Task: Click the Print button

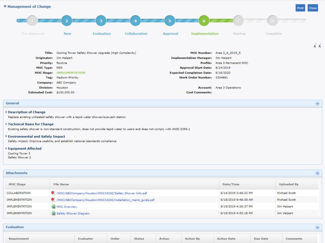Action: click(300, 7)
